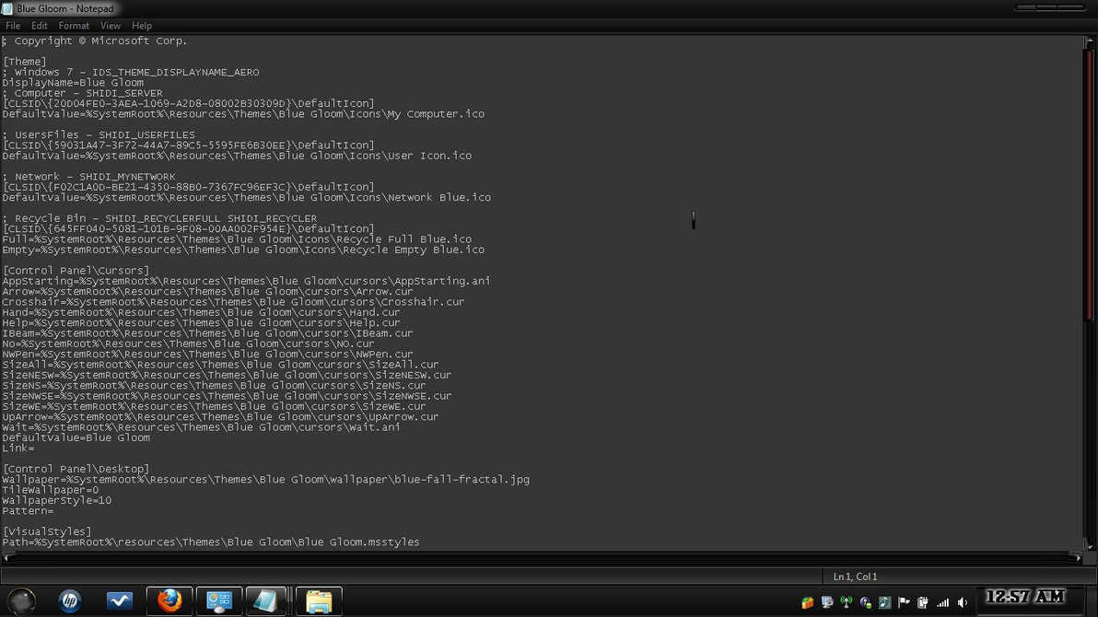Click vertical scrollbar up arrow

(1089, 42)
